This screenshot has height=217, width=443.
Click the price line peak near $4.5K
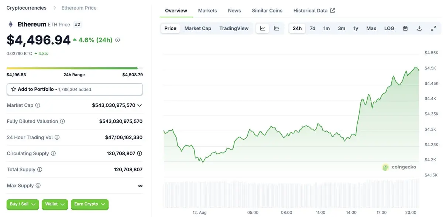click(416, 67)
